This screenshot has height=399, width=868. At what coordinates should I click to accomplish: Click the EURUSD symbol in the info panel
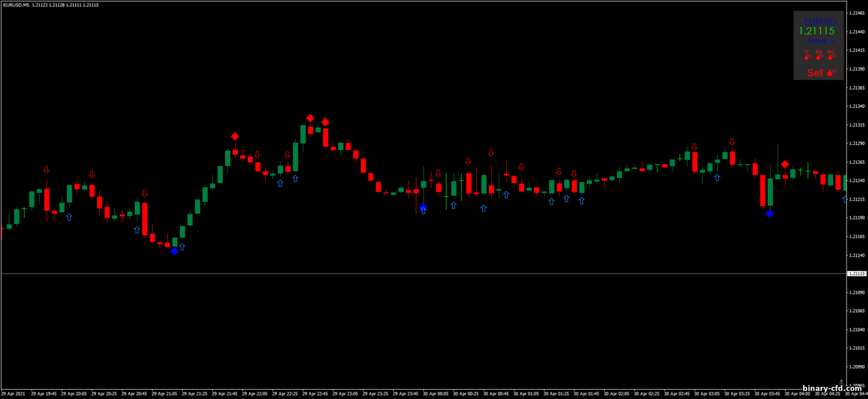pos(821,21)
